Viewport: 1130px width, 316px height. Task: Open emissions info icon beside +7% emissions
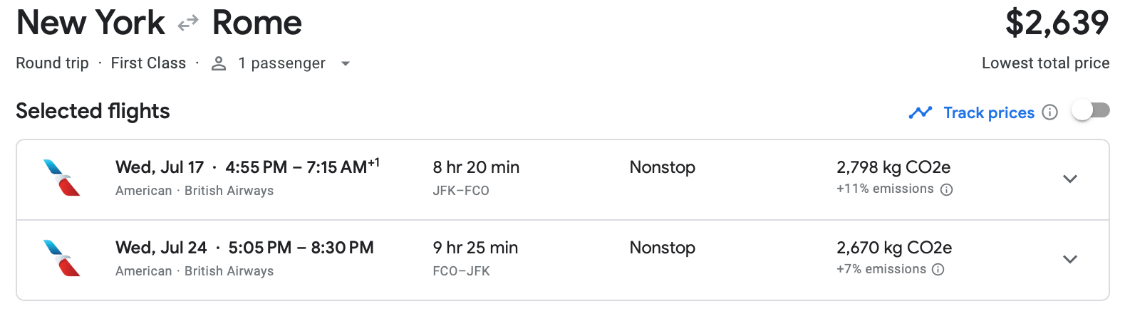click(x=938, y=269)
